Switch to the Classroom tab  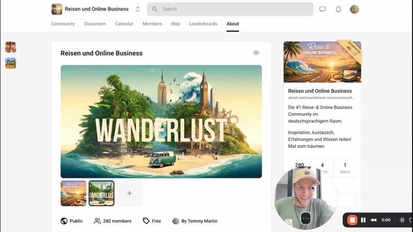[x=95, y=24]
